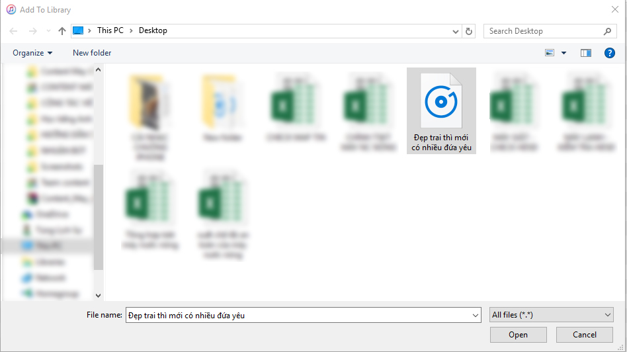This screenshot has width=627, height=352.
Task: Click inside the File name field
Action: 298,316
